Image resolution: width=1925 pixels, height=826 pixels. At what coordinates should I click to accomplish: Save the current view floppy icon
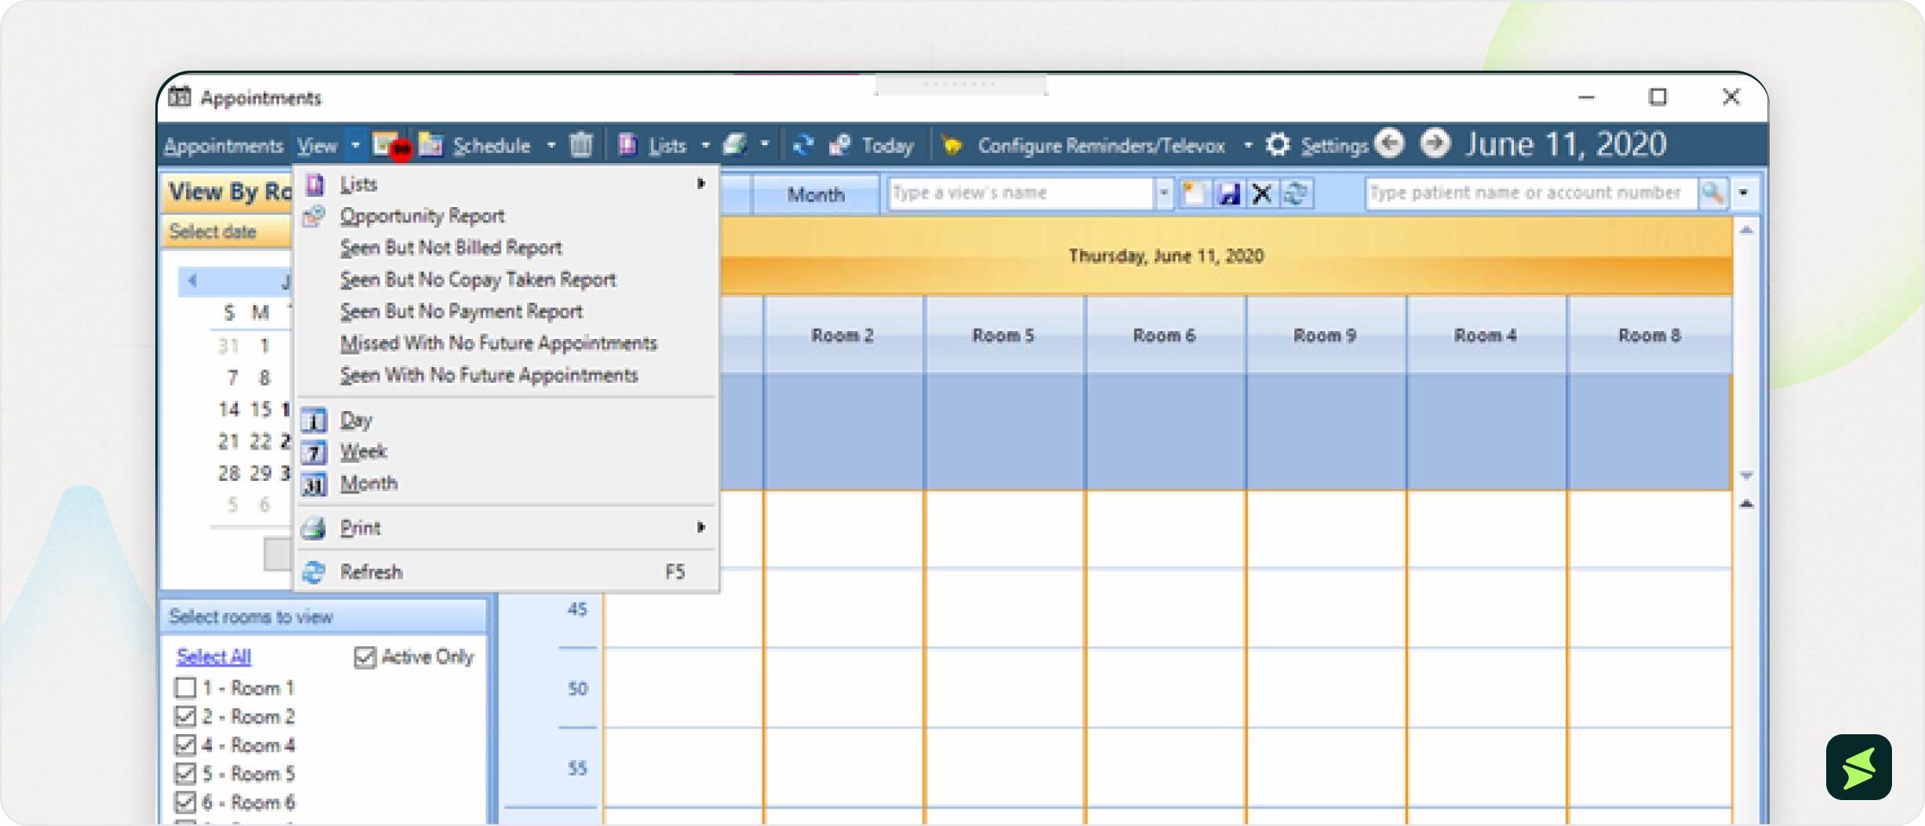1228,193
